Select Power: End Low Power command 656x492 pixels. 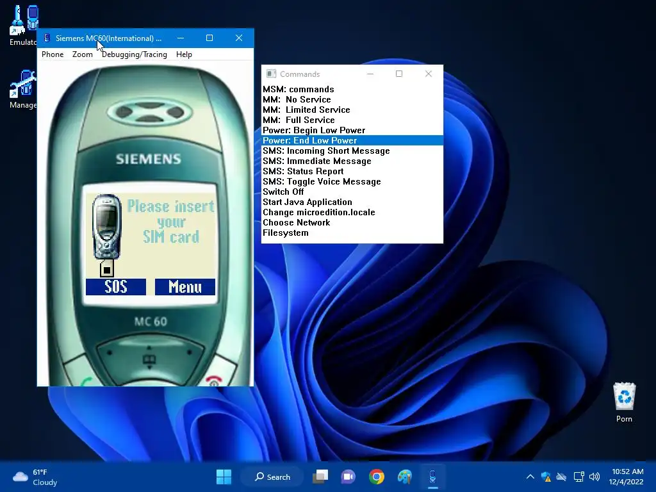tap(352, 140)
